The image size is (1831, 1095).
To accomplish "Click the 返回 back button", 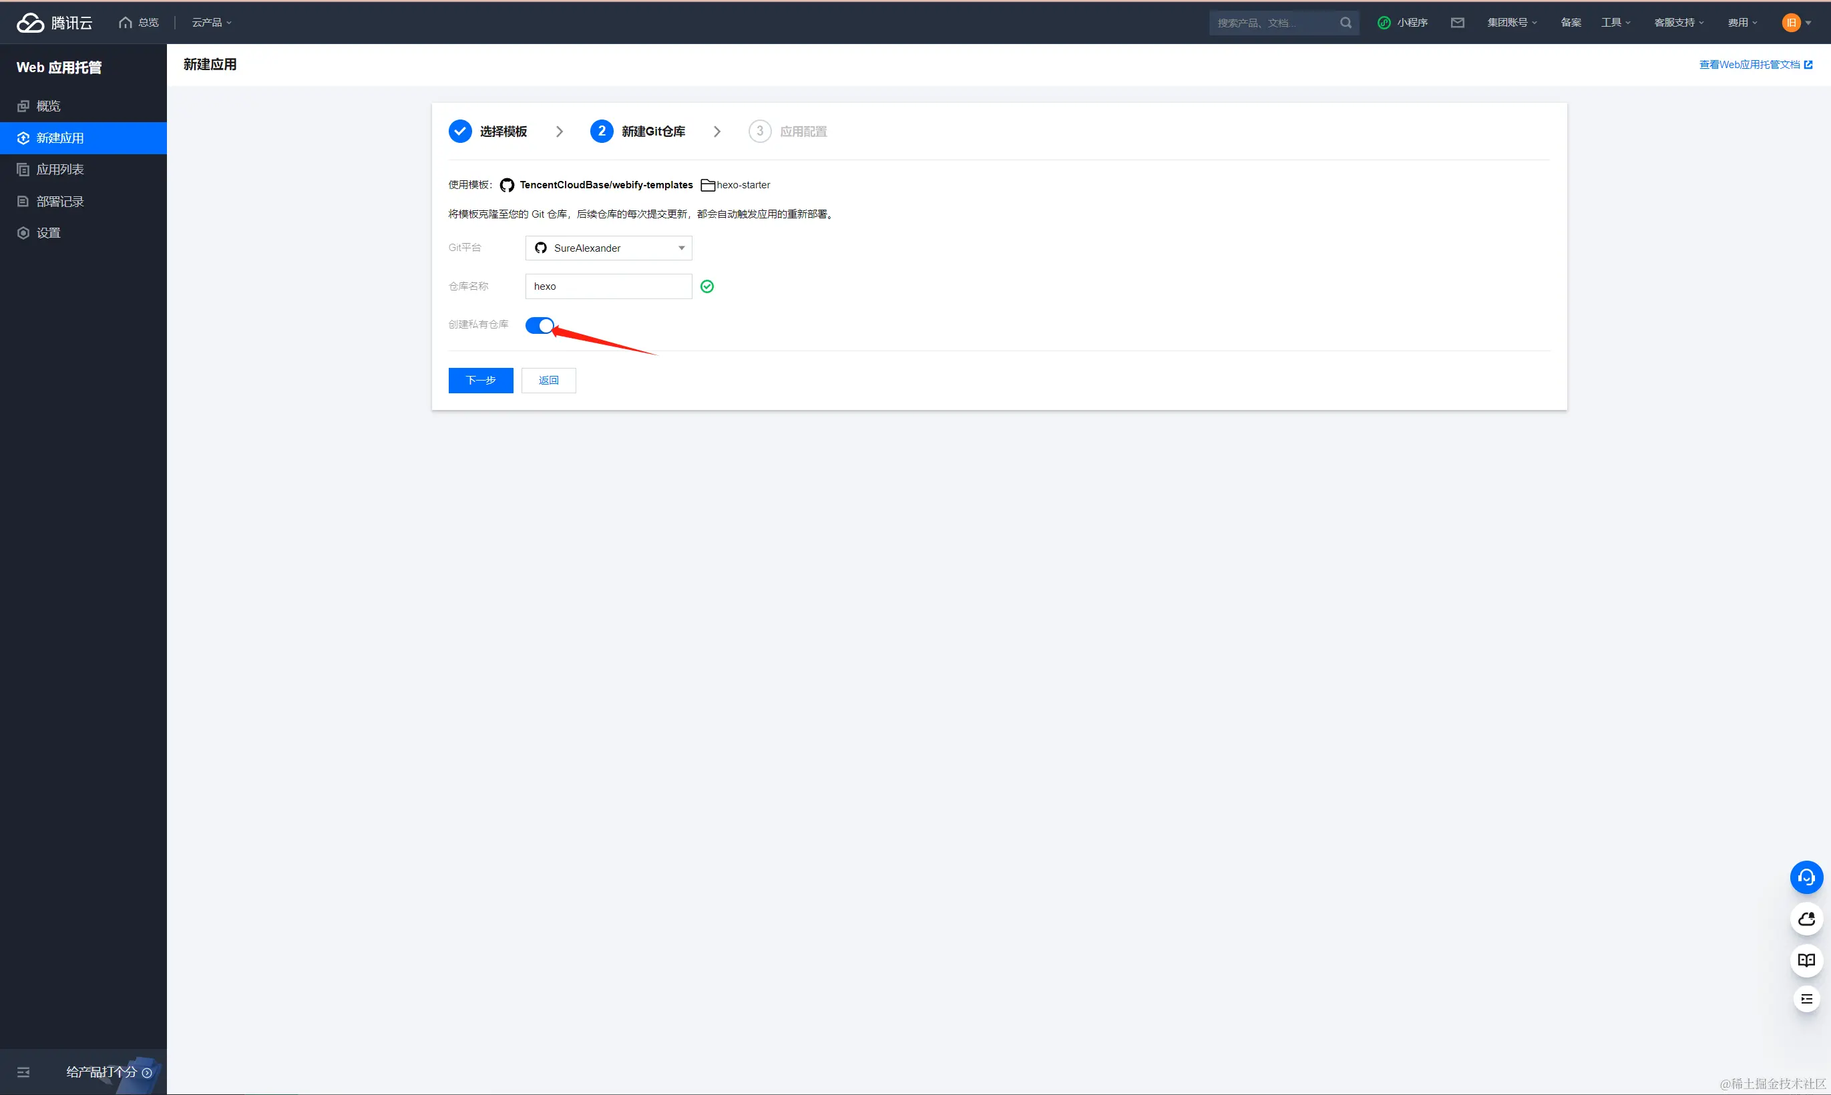I will click(x=548, y=381).
